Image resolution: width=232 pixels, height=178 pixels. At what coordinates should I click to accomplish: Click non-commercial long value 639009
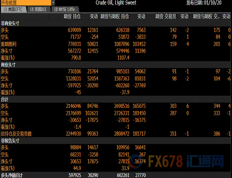point(74,30)
